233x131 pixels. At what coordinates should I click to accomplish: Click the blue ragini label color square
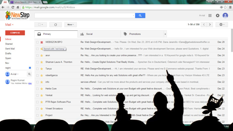coord(30,68)
